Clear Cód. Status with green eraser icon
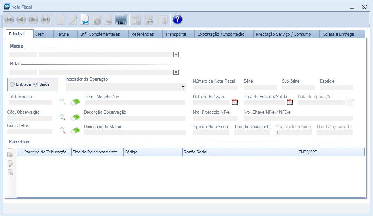Viewport: 373px width, 216px height. click(75, 131)
